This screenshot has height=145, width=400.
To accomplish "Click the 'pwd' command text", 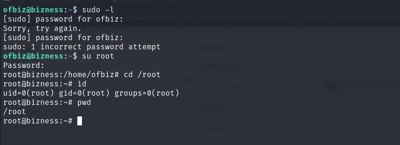I will (84, 102).
